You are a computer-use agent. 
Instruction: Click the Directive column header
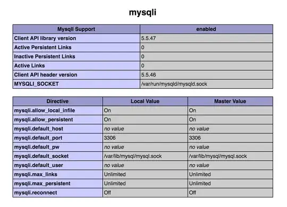[x=57, y=101]
